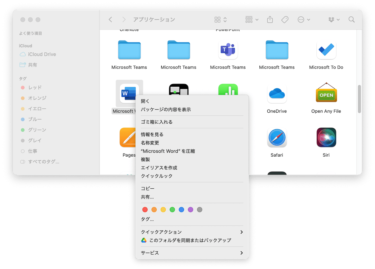The width and height of the screenshot is (375, 269).
Task: Choose ゴミ箱に入れる from the context menu
Action: pyautogui.click(x=157, y=122)
